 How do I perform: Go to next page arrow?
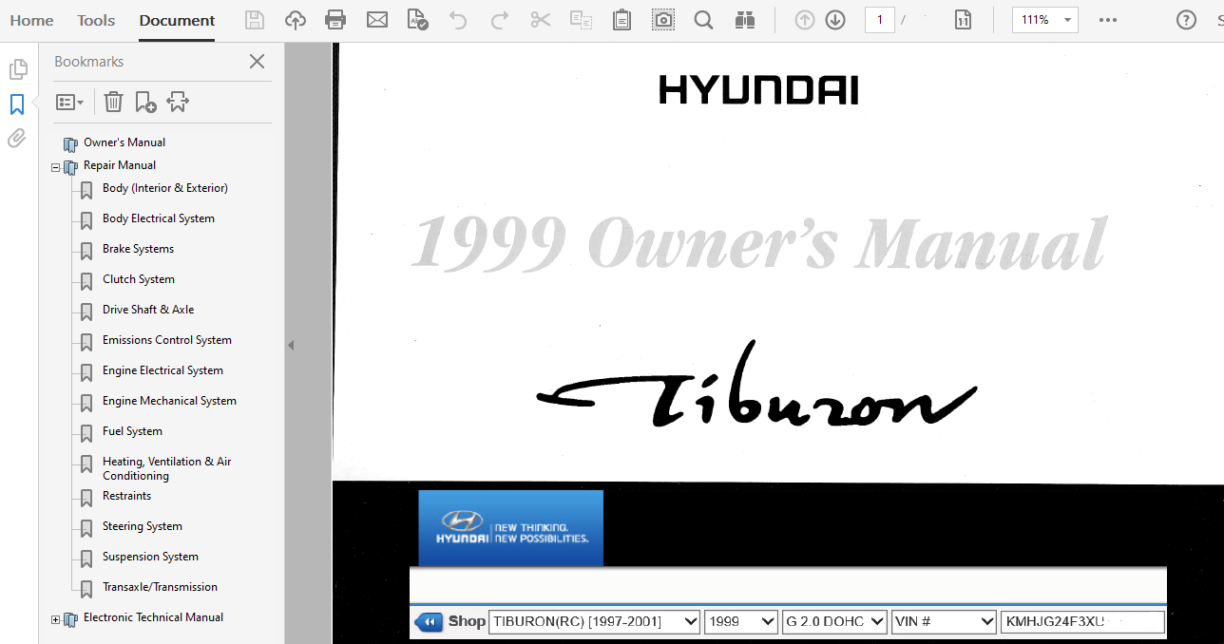pyautogui.click(x=835, y=20)
